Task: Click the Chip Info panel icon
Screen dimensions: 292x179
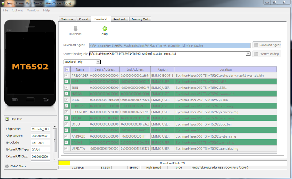Action: 7,119
